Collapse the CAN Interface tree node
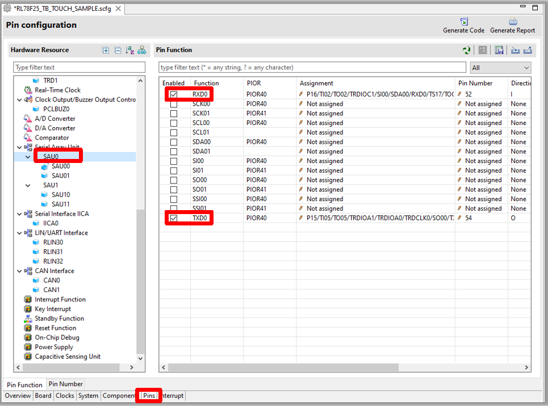Image resolution: width=548 pixels, height=406 pixels. (x=20, y=271)
